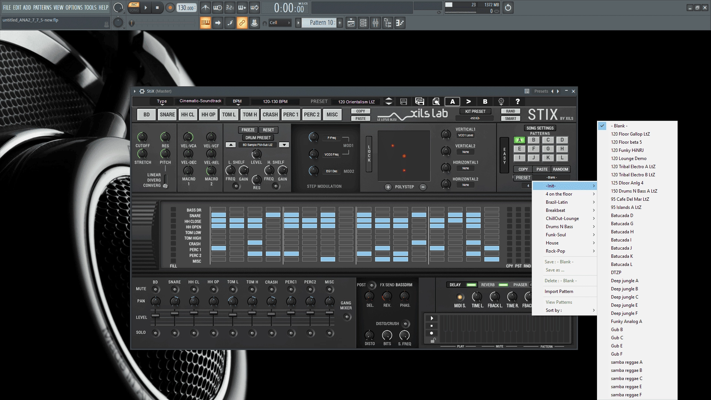Copy A to B with the arrow button
The height and width of the screenshot is (400, 711).
468,101
